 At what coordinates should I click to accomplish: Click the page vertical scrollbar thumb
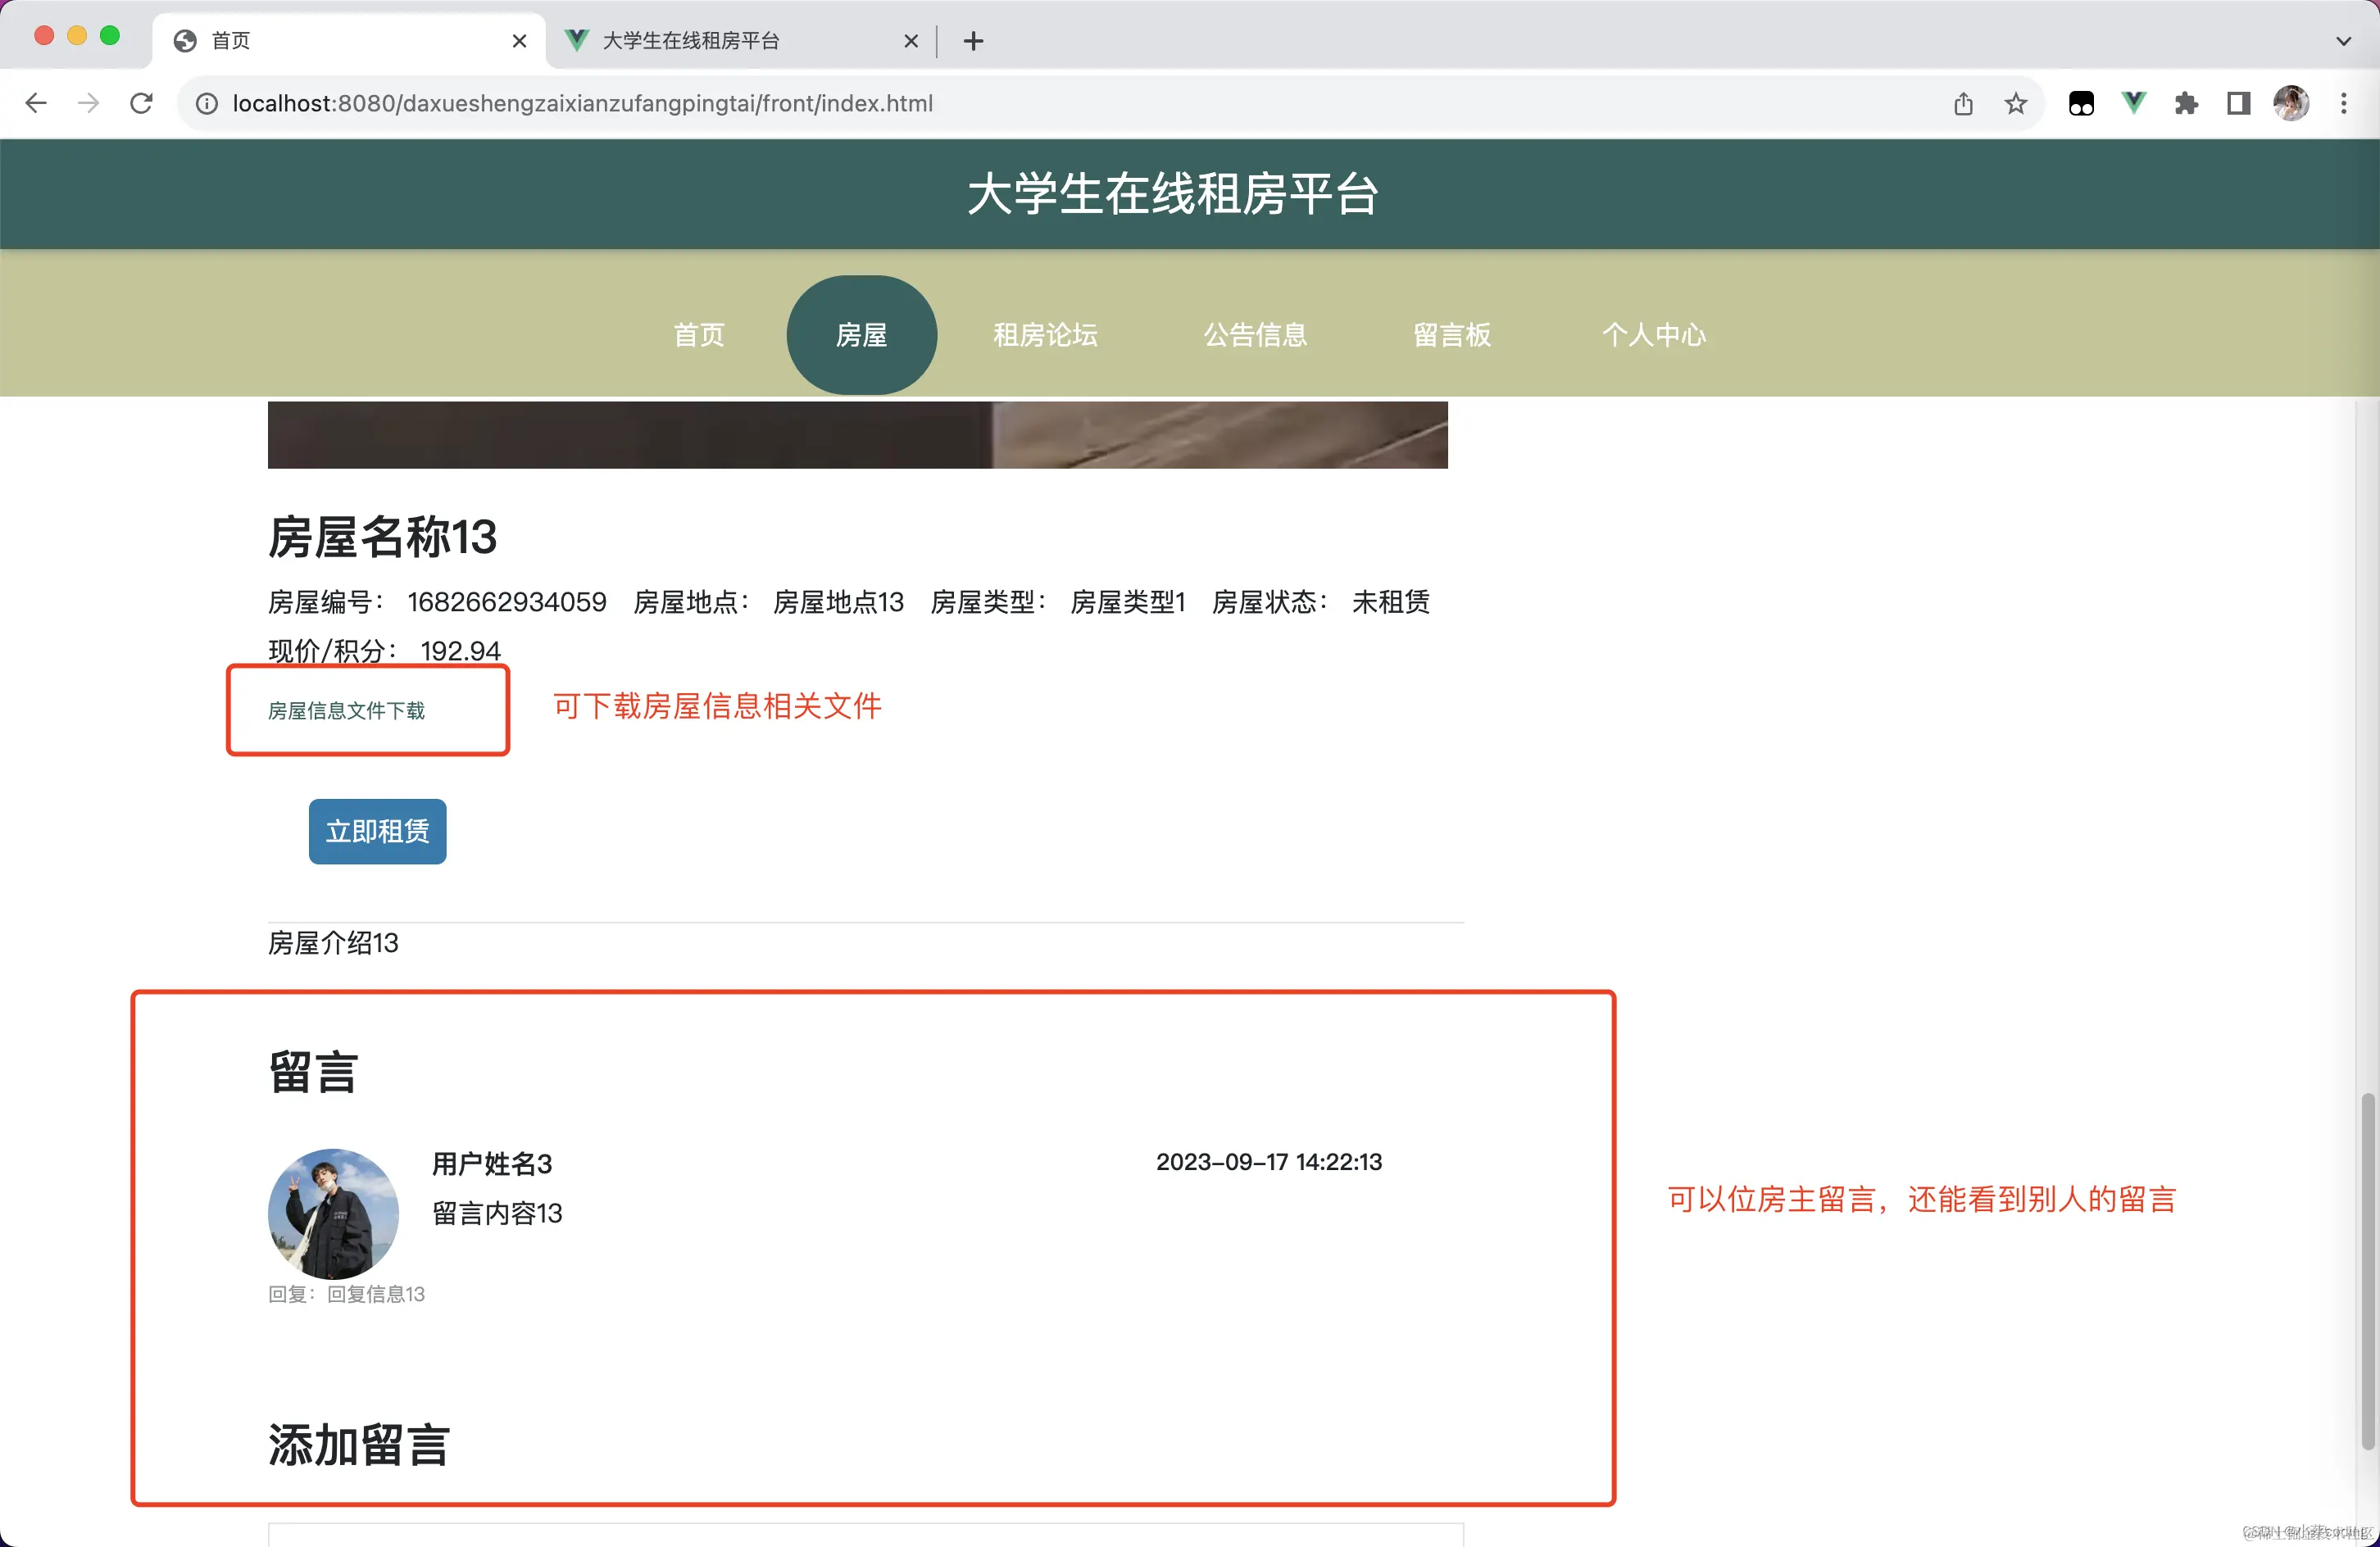coord(2367,1270)
